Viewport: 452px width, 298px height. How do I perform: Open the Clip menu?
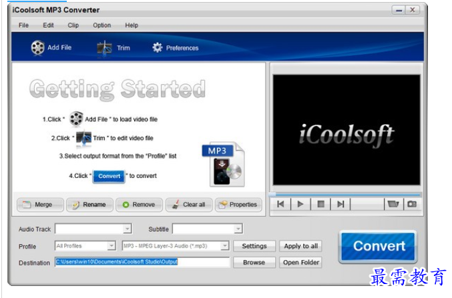73,25
